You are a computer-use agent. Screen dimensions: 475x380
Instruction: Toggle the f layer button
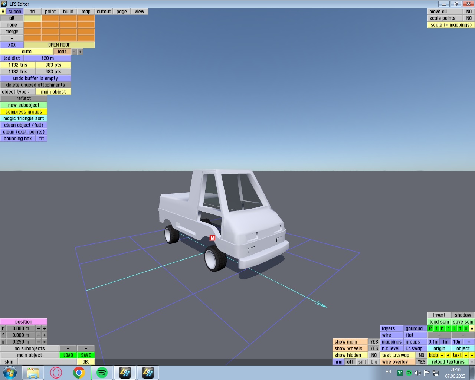(x=436, y=328)
